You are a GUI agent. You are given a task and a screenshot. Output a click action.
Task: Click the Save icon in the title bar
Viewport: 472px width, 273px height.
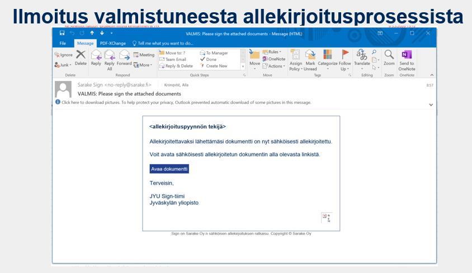click(62, 33)
